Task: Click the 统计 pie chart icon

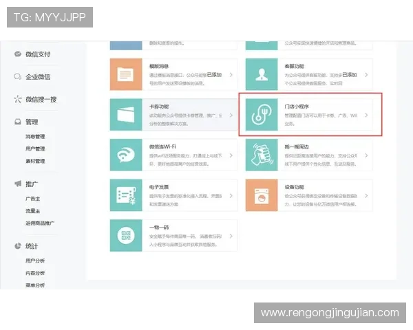Action: coord(18,246)
